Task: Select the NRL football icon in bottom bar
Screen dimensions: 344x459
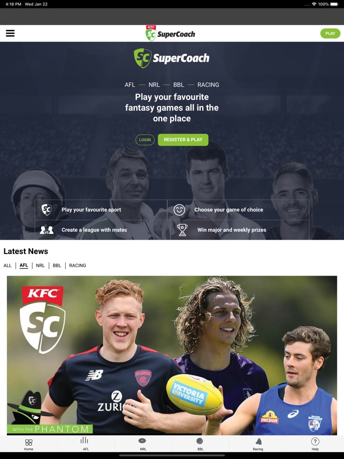Action: 142,441
